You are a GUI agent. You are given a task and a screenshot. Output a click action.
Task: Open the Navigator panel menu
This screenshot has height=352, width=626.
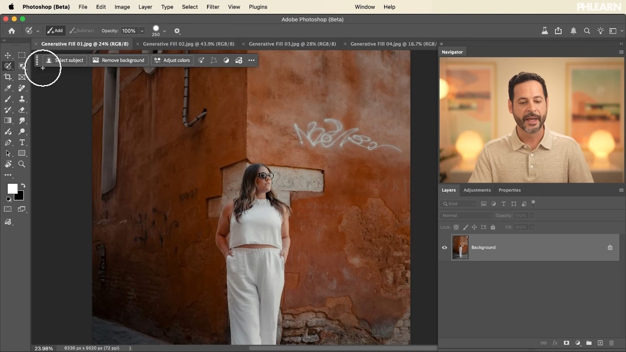(621, 52)
